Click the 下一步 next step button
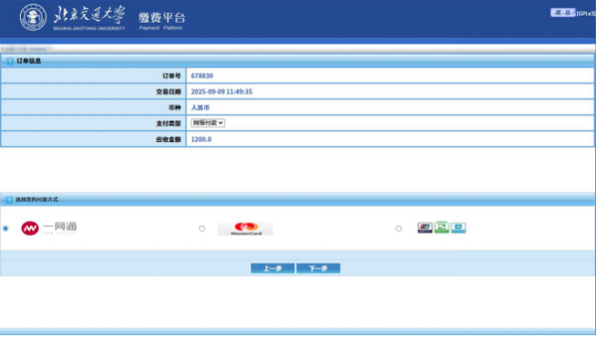Viewport: 596px width, 337px height. tap(318, 268)
